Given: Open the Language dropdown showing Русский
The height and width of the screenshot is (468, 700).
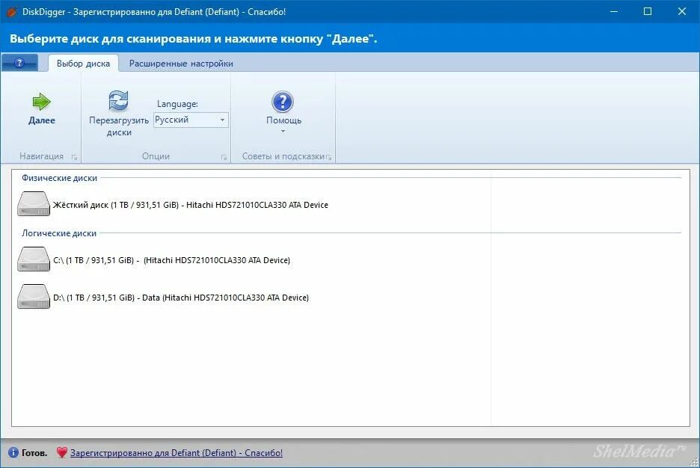Looking at the screenshot, I should [191, 120].
